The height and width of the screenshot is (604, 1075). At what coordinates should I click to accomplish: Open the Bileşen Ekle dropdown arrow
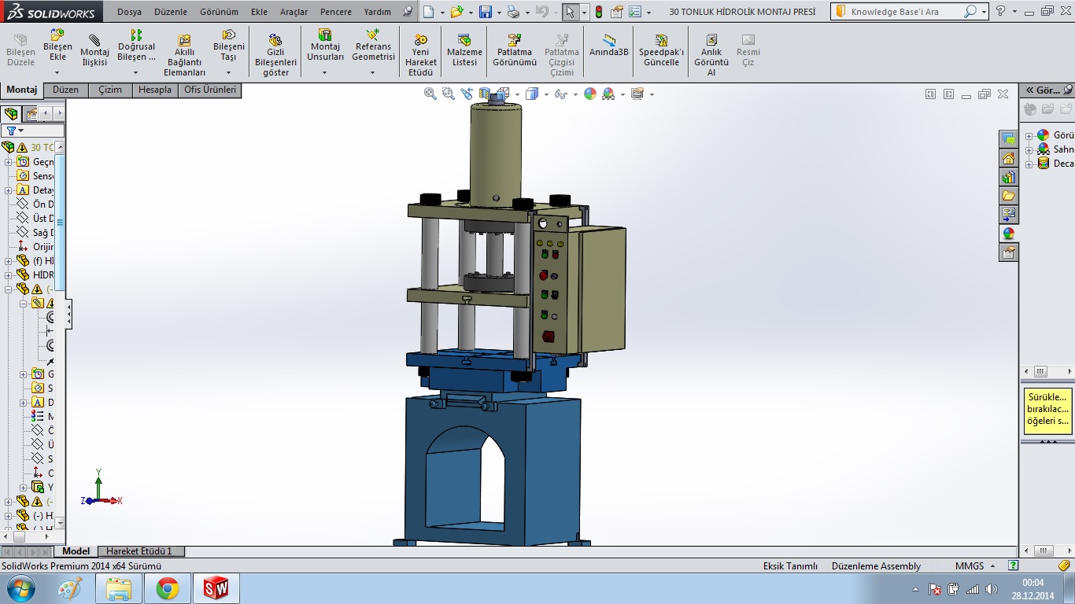(57, 73)
